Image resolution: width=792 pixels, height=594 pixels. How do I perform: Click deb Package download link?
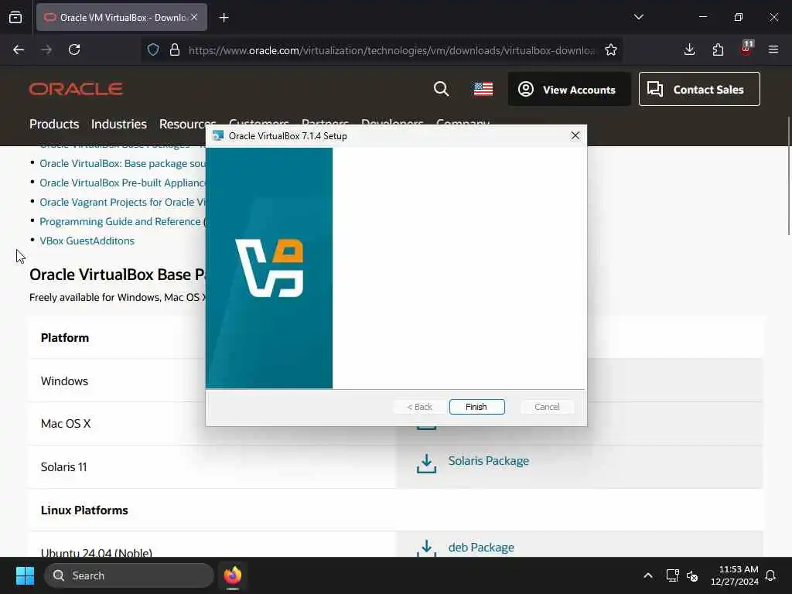click(x=481, y=547)
